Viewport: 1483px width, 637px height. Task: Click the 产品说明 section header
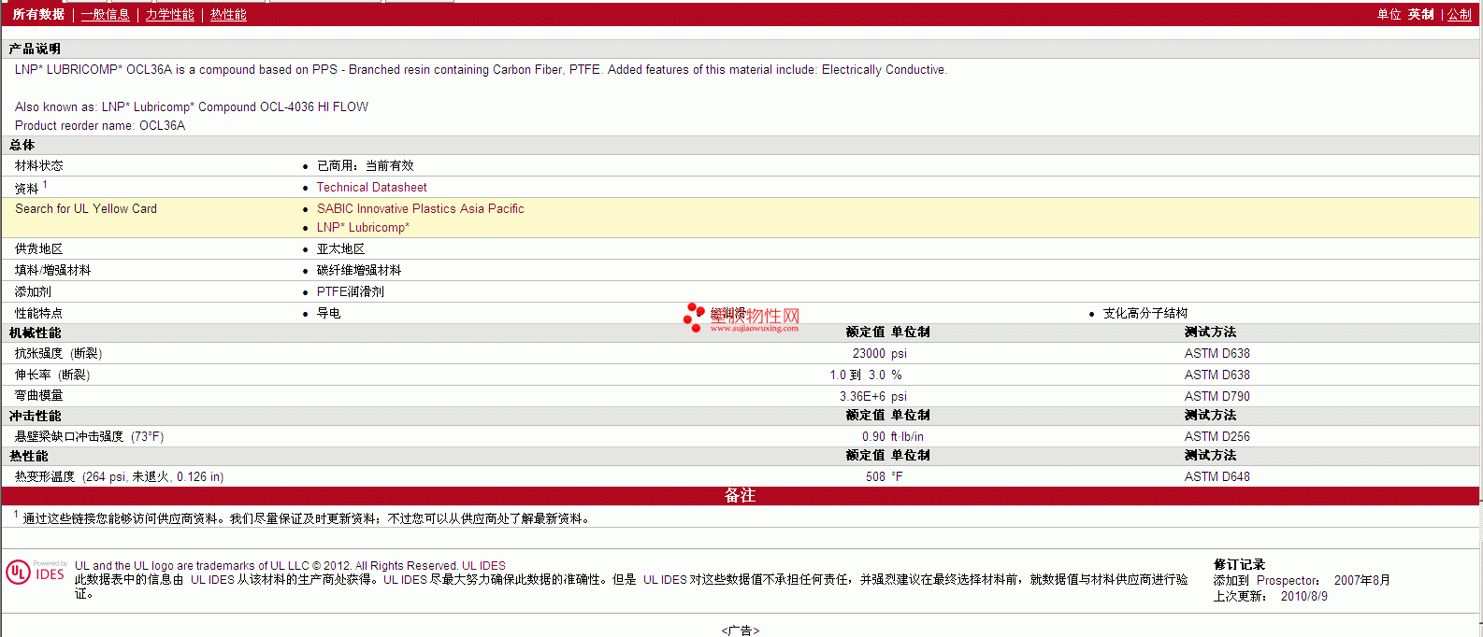click(x=35, y=49)
